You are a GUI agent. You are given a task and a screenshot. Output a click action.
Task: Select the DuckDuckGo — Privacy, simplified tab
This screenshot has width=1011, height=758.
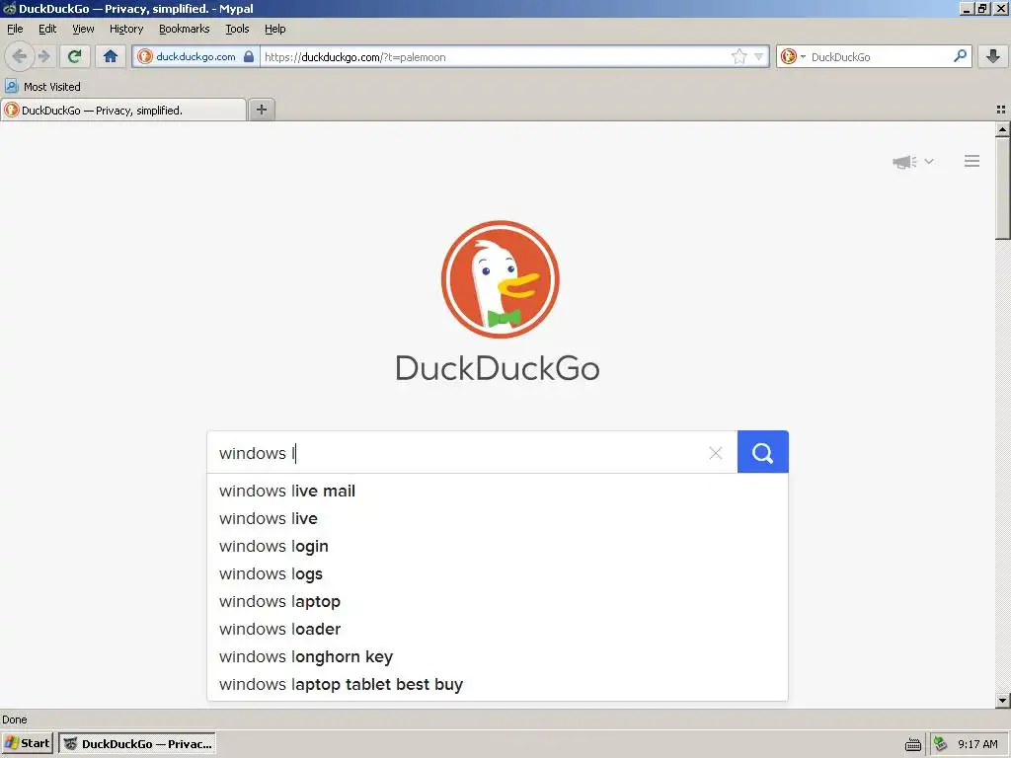click(x=123, y=111)
